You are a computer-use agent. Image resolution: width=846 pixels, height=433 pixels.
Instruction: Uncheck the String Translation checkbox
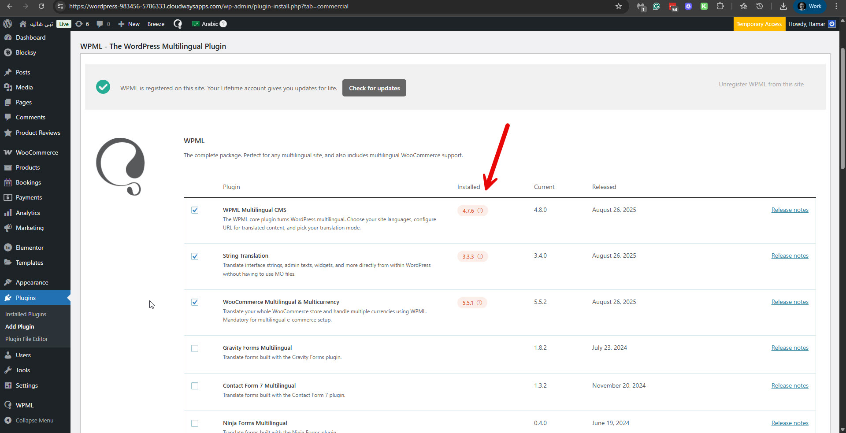click(195, 256)
